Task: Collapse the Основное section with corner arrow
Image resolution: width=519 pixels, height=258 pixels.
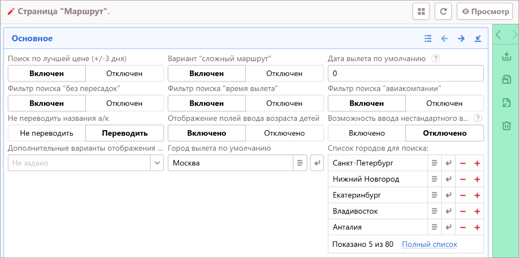Action: click(478, 38)
